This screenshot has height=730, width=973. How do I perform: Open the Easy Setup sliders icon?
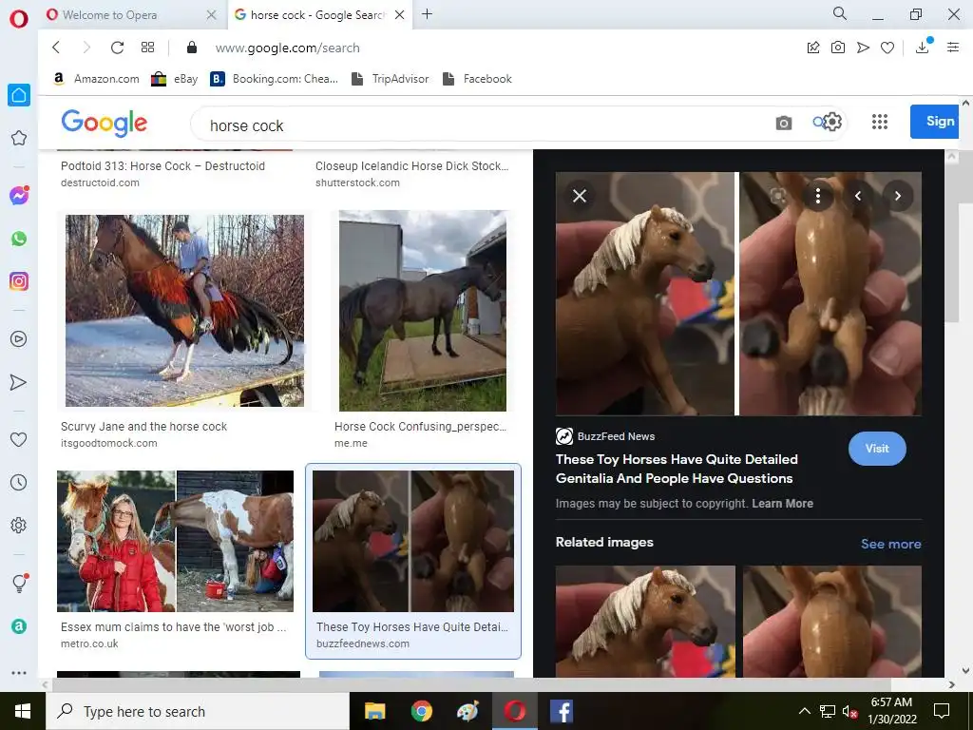(953, 48)
